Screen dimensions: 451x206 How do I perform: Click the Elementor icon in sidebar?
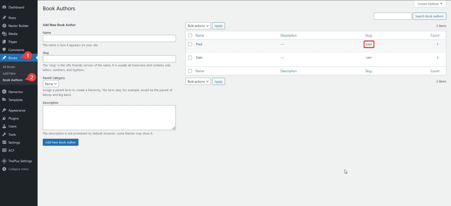click(x=4, y=92)
